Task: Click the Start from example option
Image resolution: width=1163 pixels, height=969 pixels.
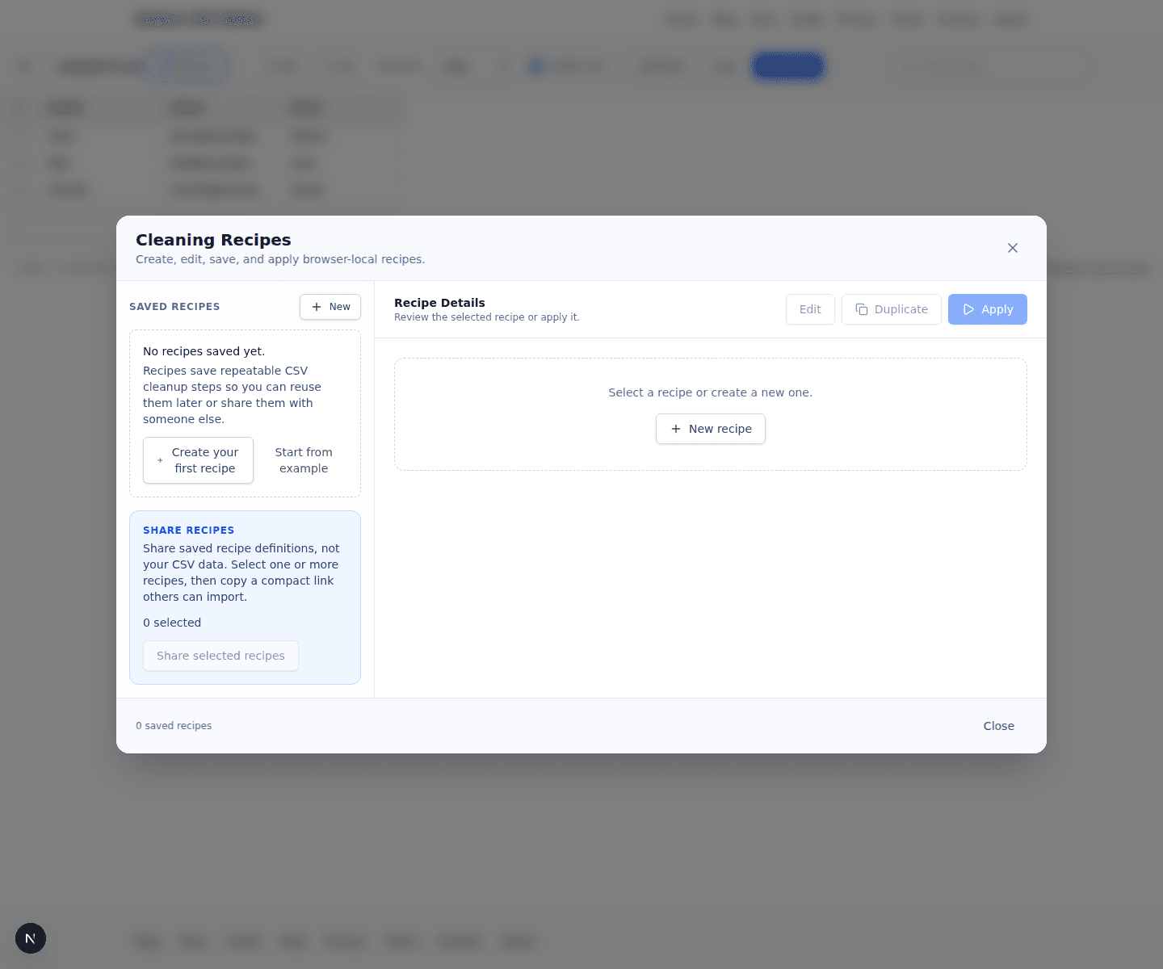Action: pos(304,460)
